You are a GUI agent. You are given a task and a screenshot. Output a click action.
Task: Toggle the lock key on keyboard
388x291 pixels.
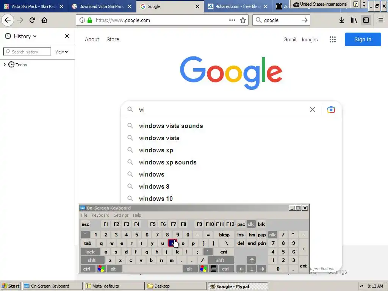90,252
